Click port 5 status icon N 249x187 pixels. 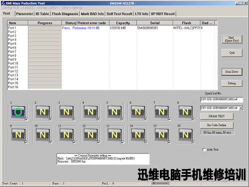tap(114, 112)
